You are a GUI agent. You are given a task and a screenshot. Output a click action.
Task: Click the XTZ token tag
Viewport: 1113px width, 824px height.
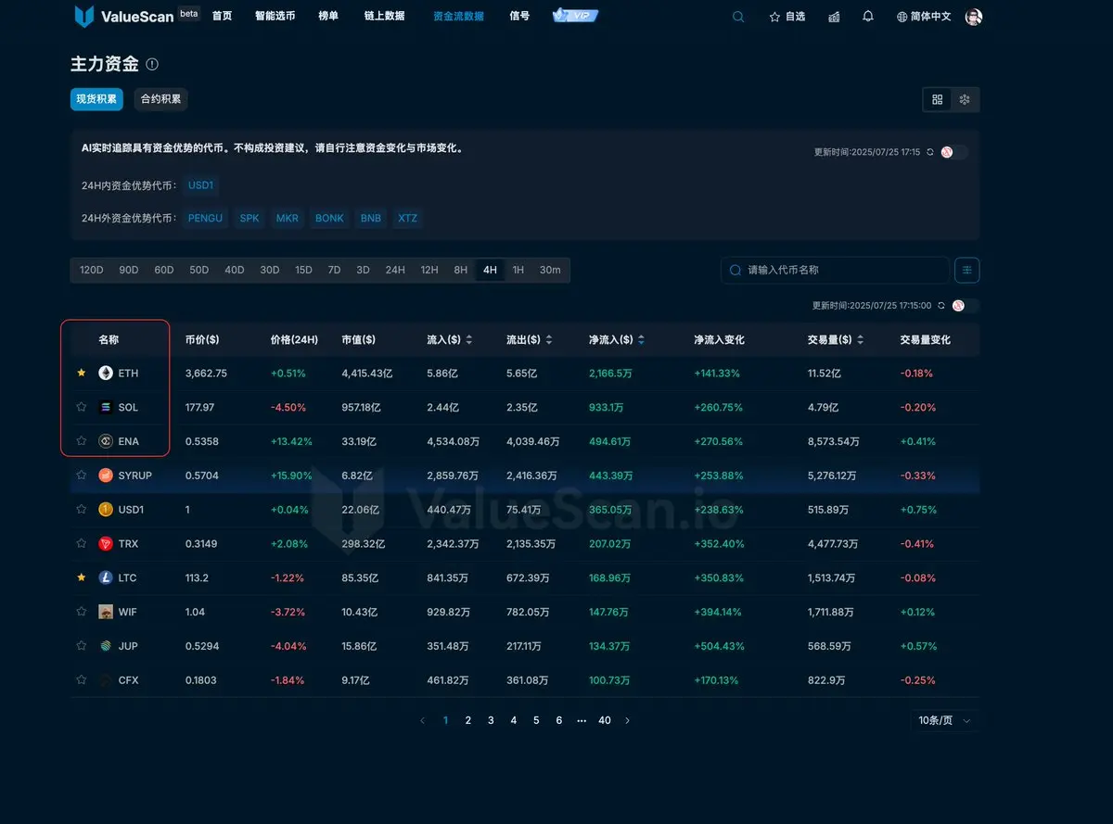pos(407,219)
